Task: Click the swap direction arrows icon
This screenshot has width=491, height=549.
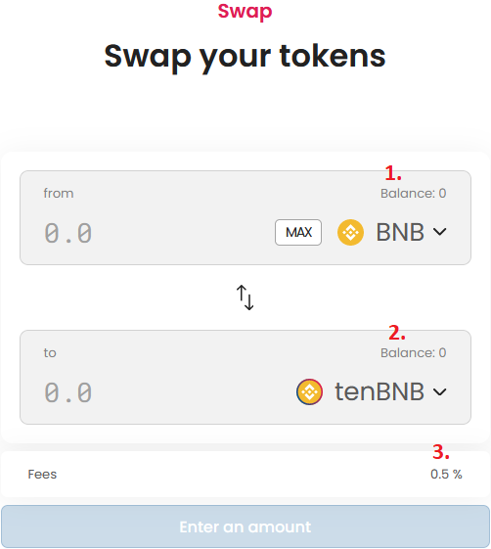Action: point(245,297)
